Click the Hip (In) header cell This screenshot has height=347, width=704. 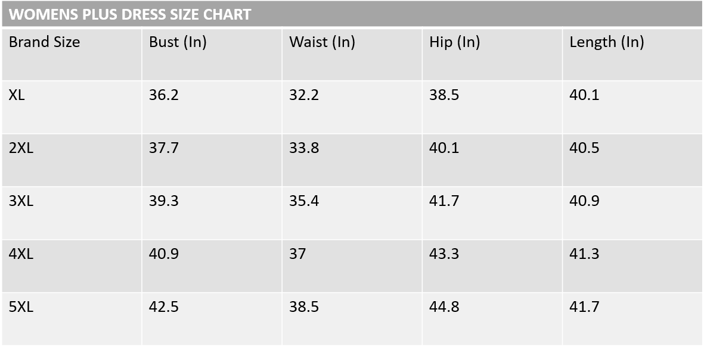(x=454, y=42)
